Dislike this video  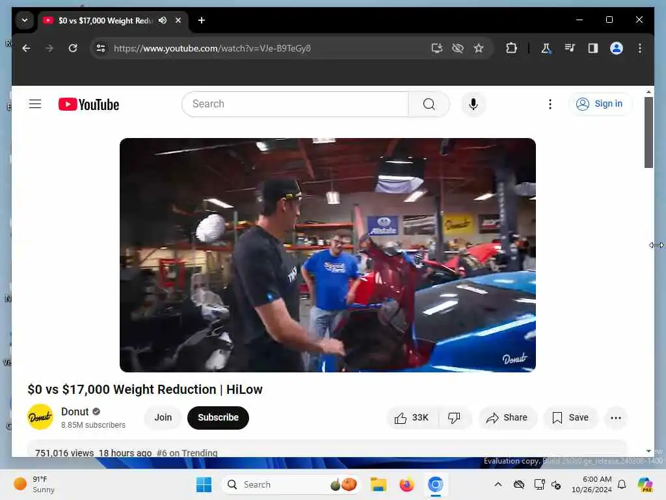click(x=454, y=418)
